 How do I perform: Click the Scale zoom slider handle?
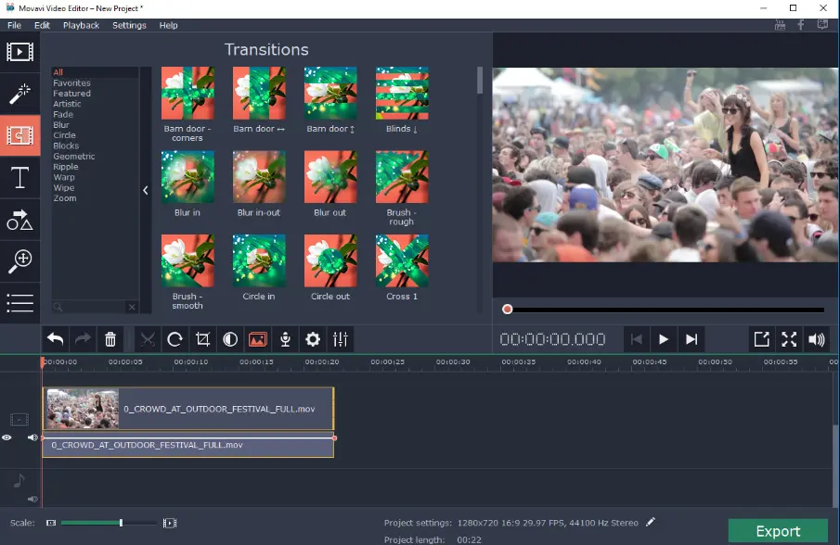click(121, 523)
